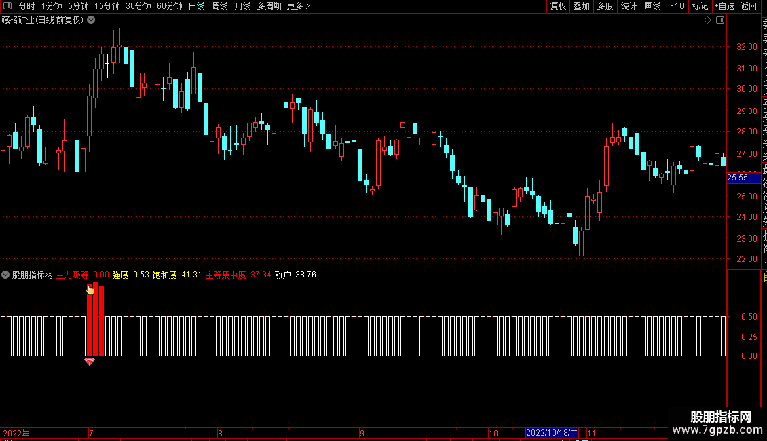
Task: Click month 9 on the time axis
Action: coord(362,433)
